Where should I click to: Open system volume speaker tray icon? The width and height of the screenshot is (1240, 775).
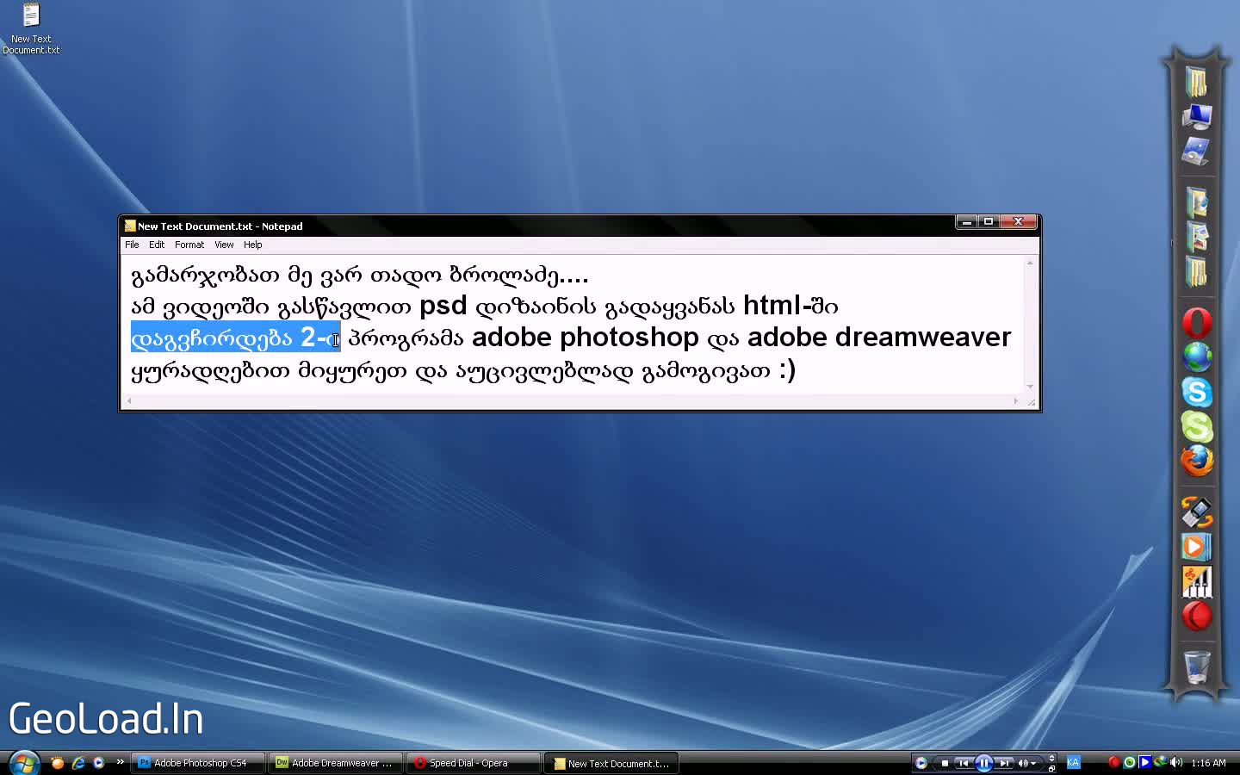(1177, 762)
